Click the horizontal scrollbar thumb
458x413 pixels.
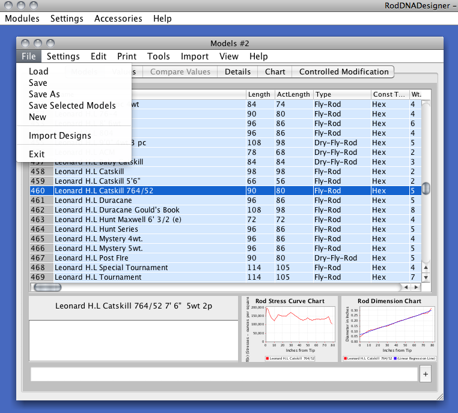[x=47, y=288]
